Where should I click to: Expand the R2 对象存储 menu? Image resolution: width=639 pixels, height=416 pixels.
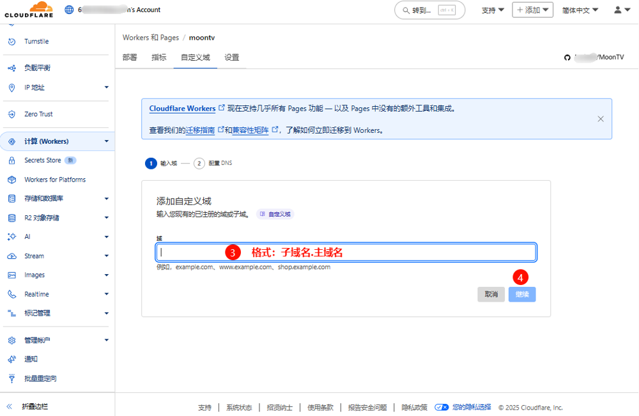[x=106, y=218]
